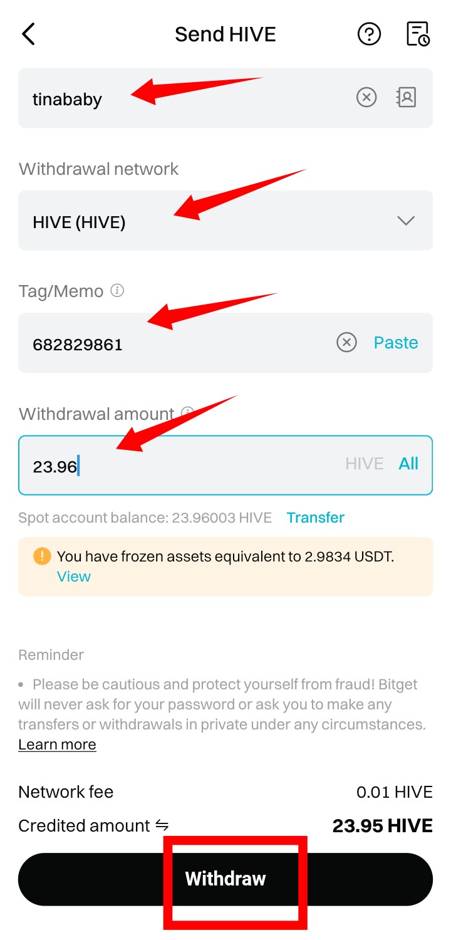Tap the orange frozen assets warning icon
The width and height of the screenshot is (451, 940).
(42, 556)
